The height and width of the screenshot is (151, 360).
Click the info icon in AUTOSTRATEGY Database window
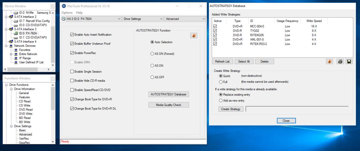pyautogui.click(x=329, y=61)
